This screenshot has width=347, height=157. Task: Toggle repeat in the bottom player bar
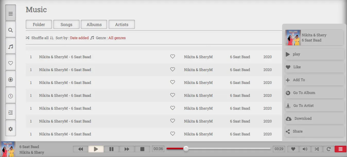(328, 149)
